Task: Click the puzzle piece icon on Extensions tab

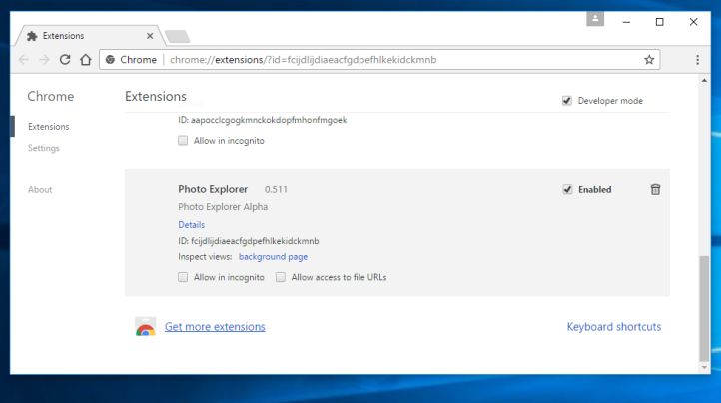Action: [x=32, y=36]
